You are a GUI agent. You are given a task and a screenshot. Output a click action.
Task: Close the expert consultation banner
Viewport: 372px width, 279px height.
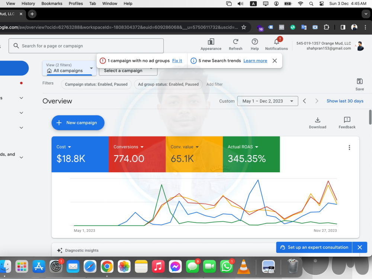coord(360,247)
